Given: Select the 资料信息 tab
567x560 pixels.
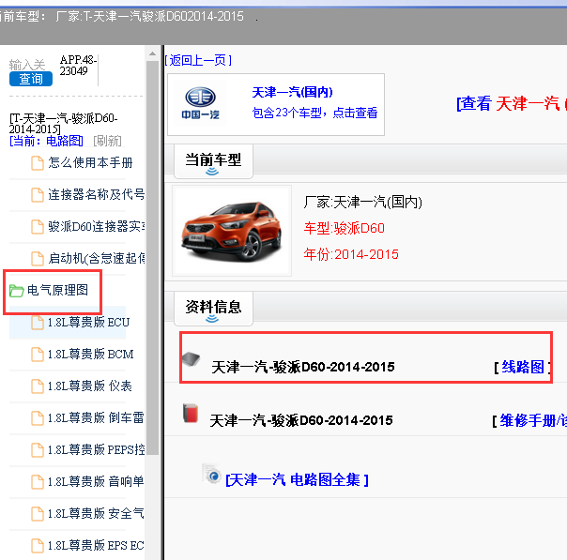Looking at the screenshot, I should 213,309.
